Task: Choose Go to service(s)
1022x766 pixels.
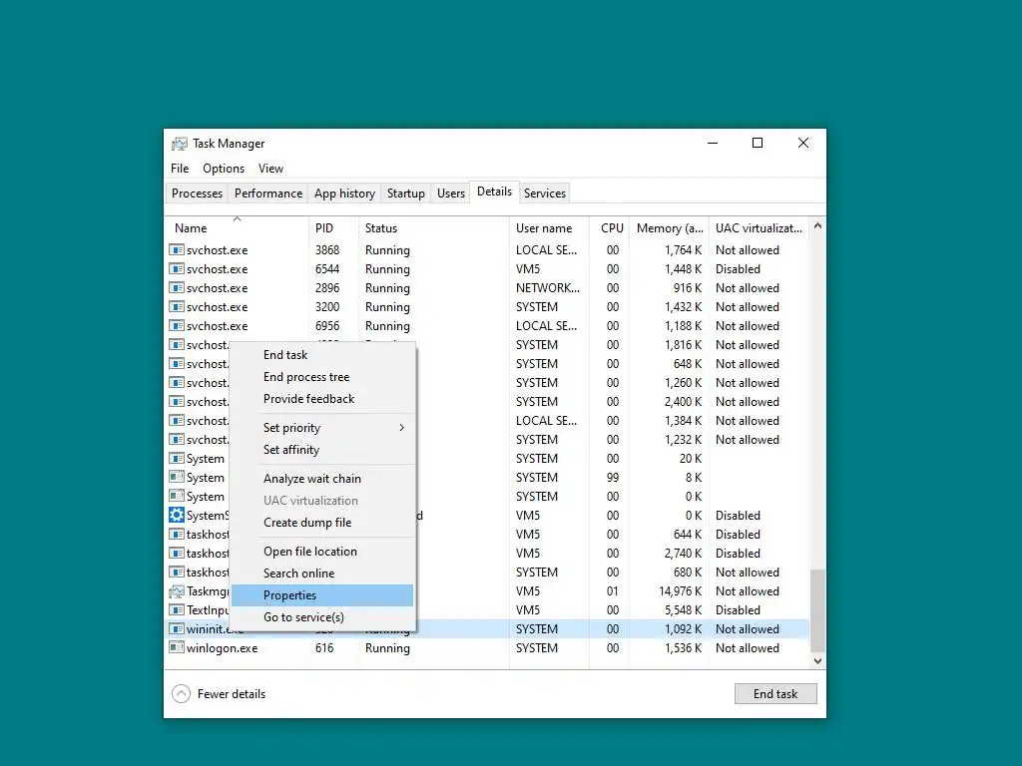Action: pos(322,616)
